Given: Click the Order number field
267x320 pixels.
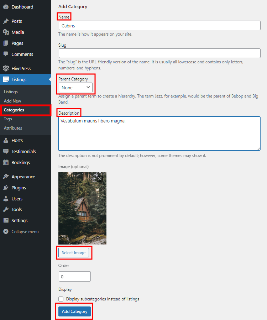Looking at the screenshot, I should [x=74, y=276].
